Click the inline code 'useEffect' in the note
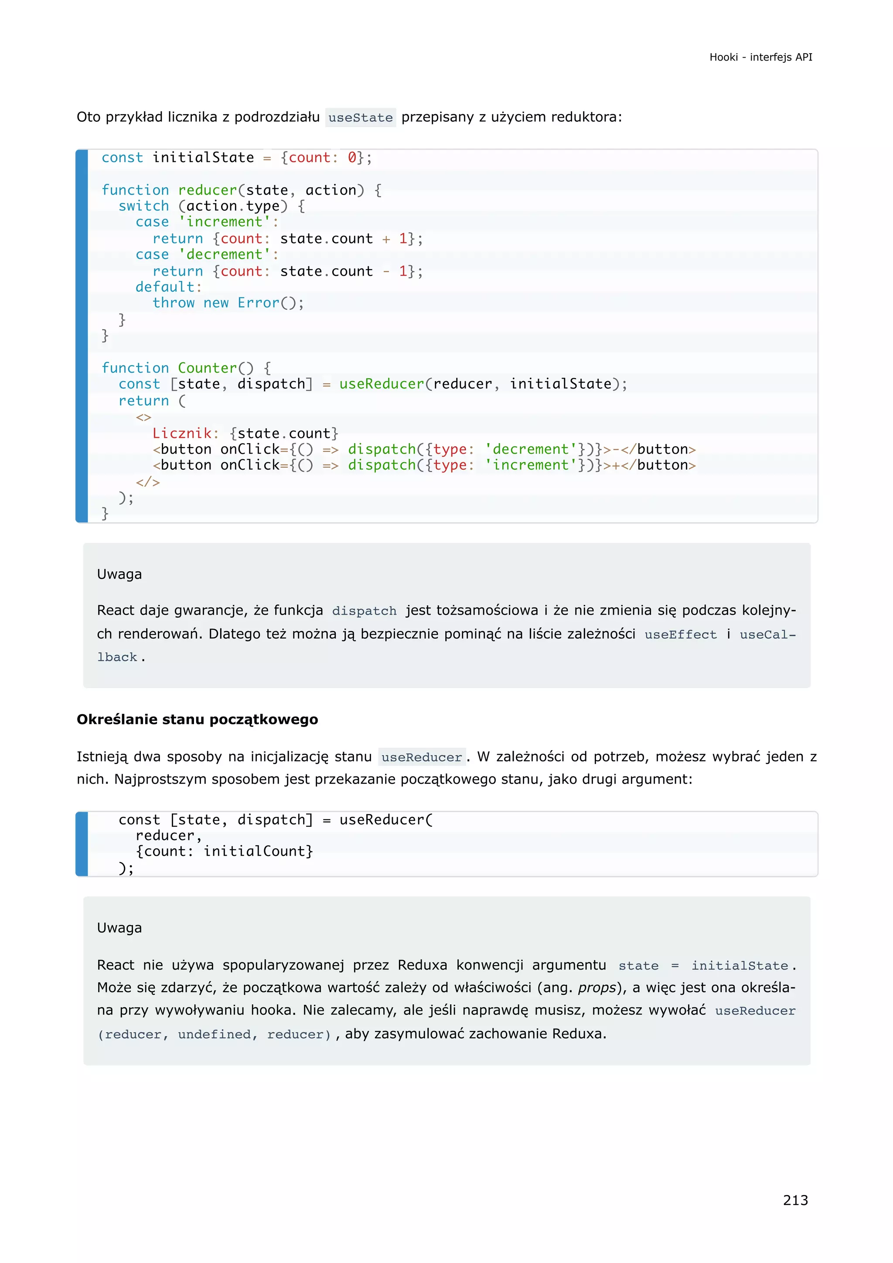Screen dimensions: 893x1263 [x=680, y=635]
